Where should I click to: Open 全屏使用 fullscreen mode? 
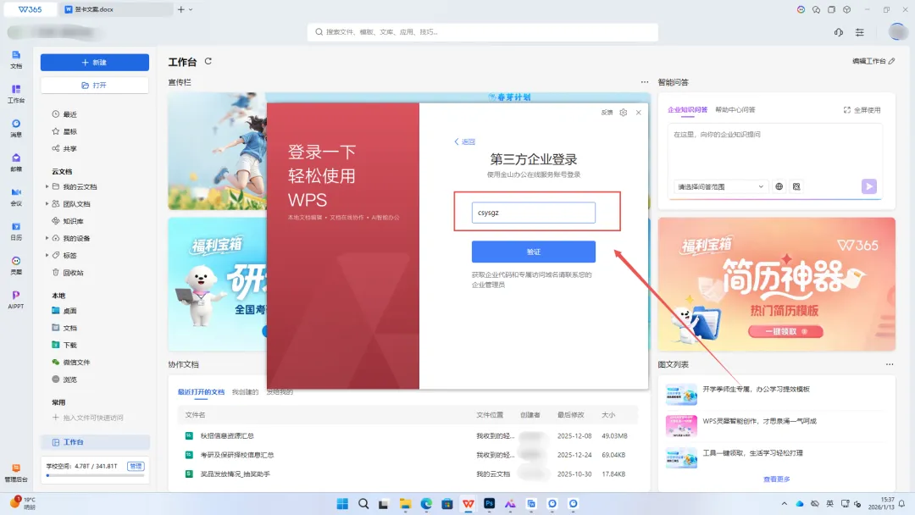(x=862, y=110)
